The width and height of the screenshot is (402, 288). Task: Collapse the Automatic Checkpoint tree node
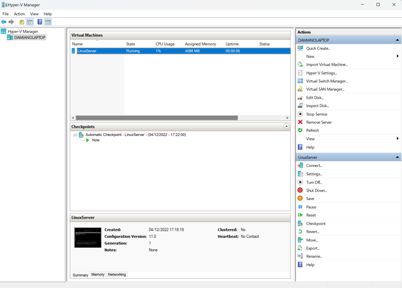pos(75,135)
